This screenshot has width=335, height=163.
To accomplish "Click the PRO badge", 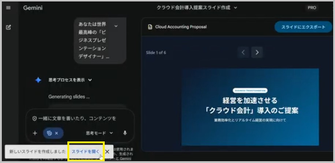I will [312, 8].
